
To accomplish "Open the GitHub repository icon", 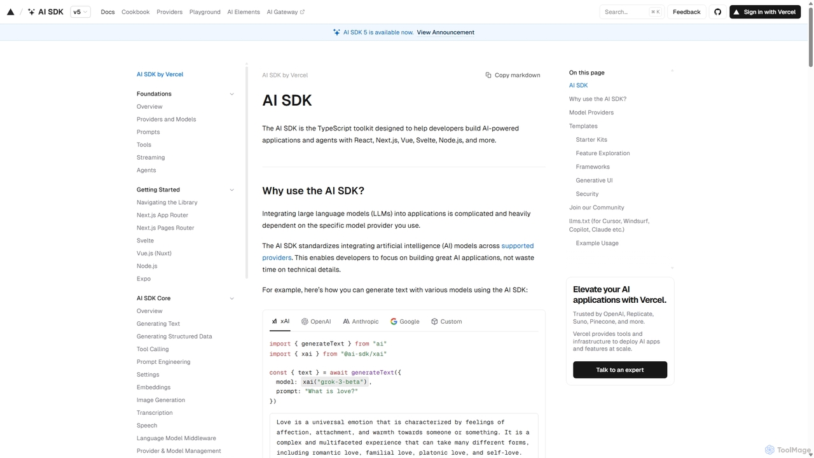I will point(718,12).
